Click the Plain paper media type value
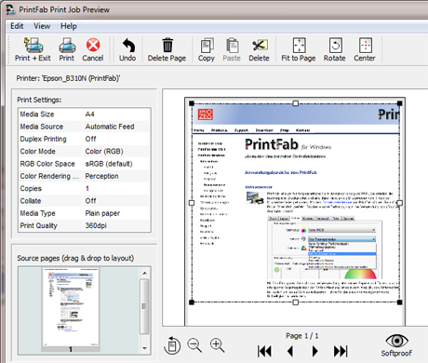 (102, 213)
